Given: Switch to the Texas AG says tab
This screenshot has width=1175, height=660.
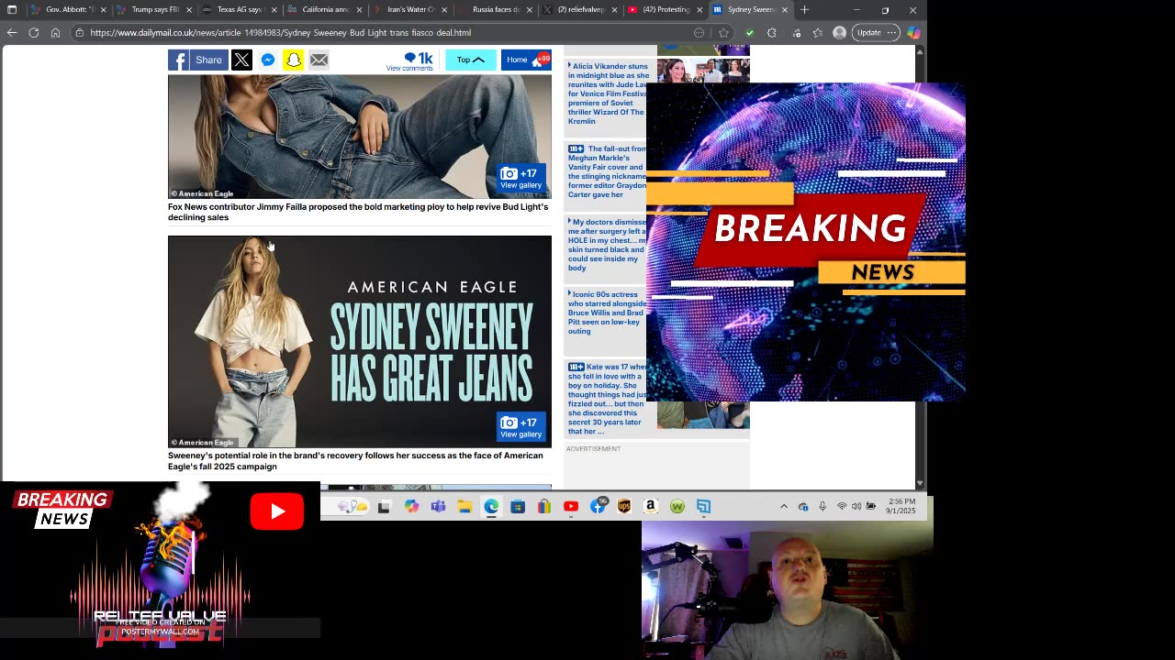Looking at the screenshot, I should pos(239,10).
